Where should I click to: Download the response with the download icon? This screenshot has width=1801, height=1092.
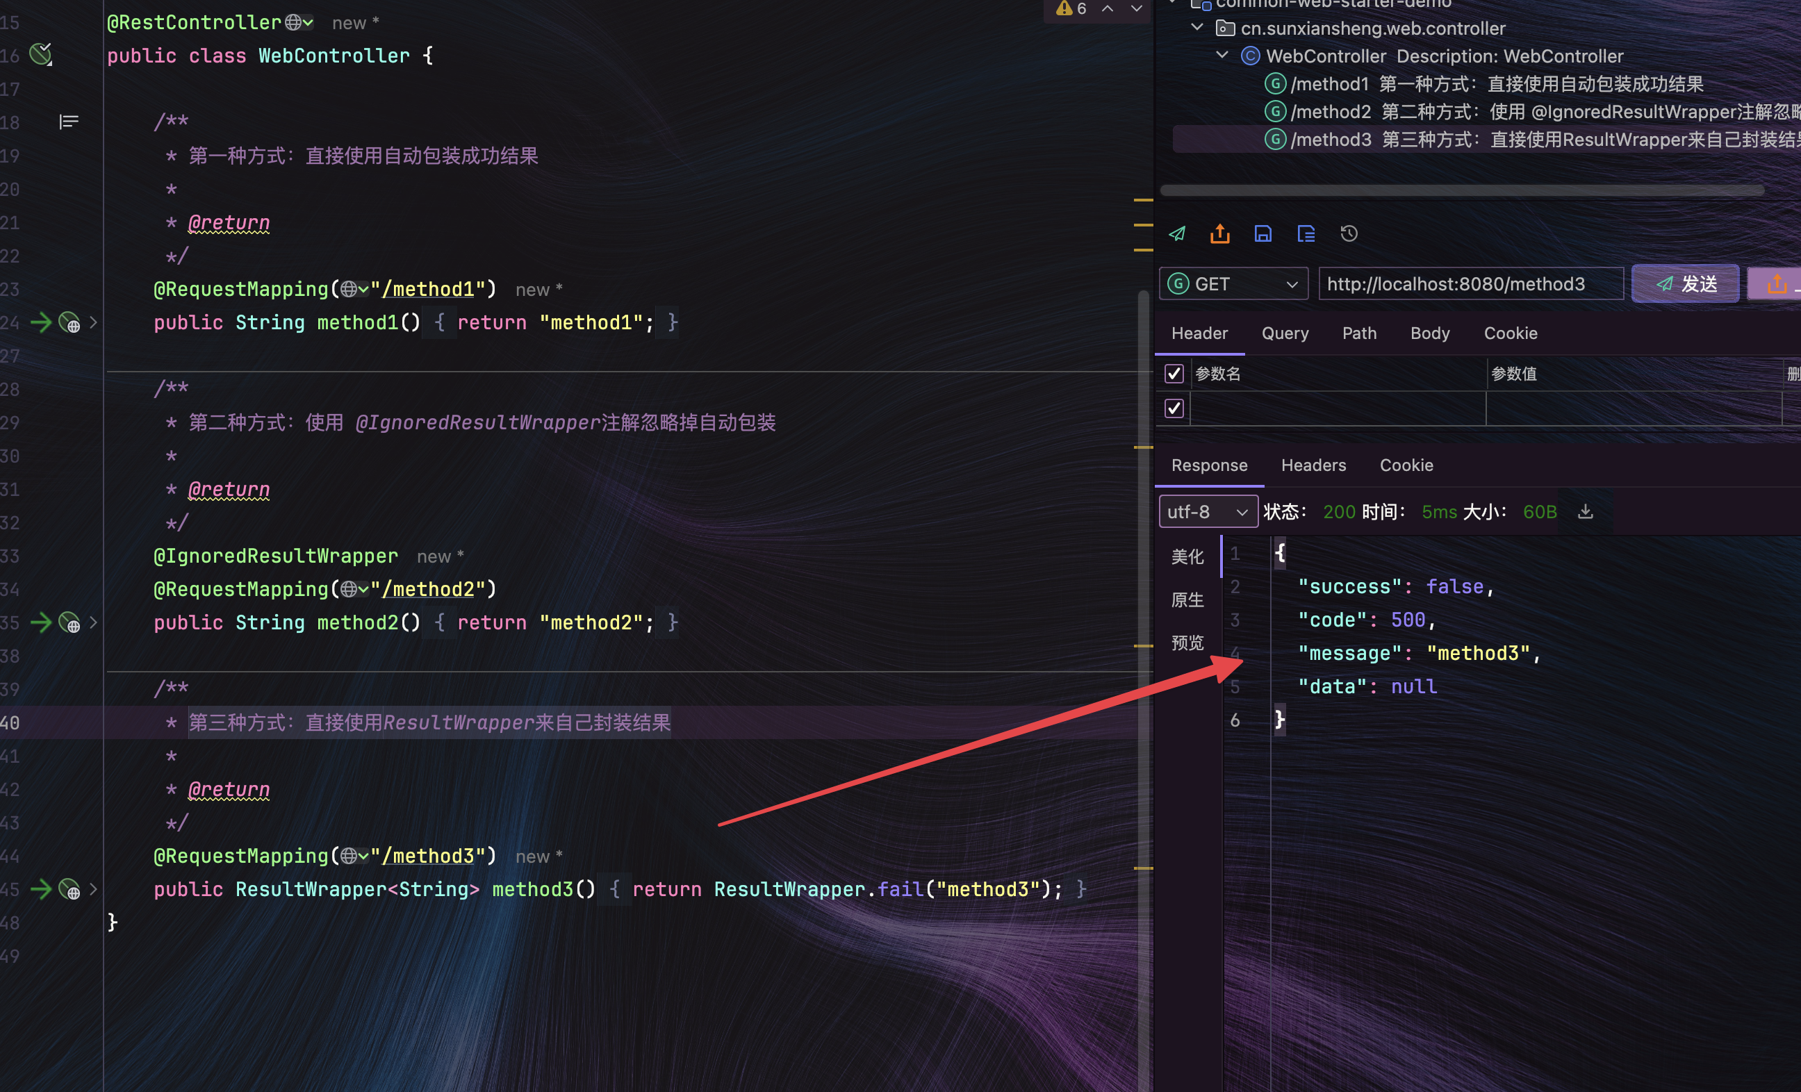point(1586,511)
